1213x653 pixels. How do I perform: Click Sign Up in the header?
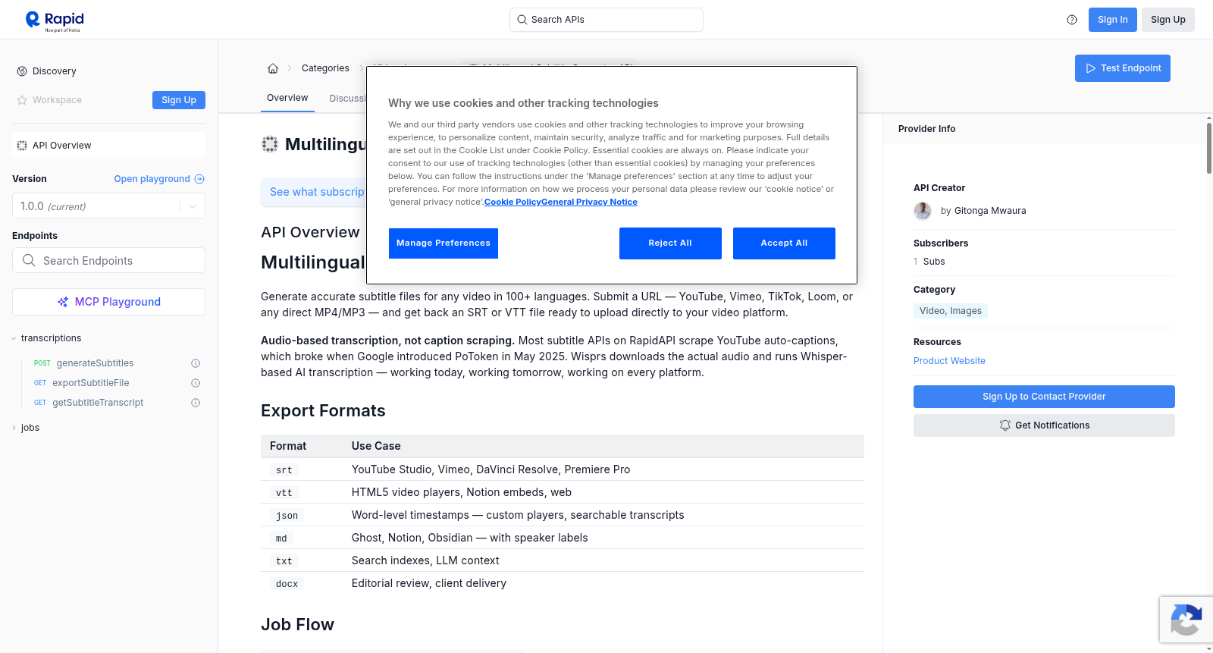(1168, 20)
